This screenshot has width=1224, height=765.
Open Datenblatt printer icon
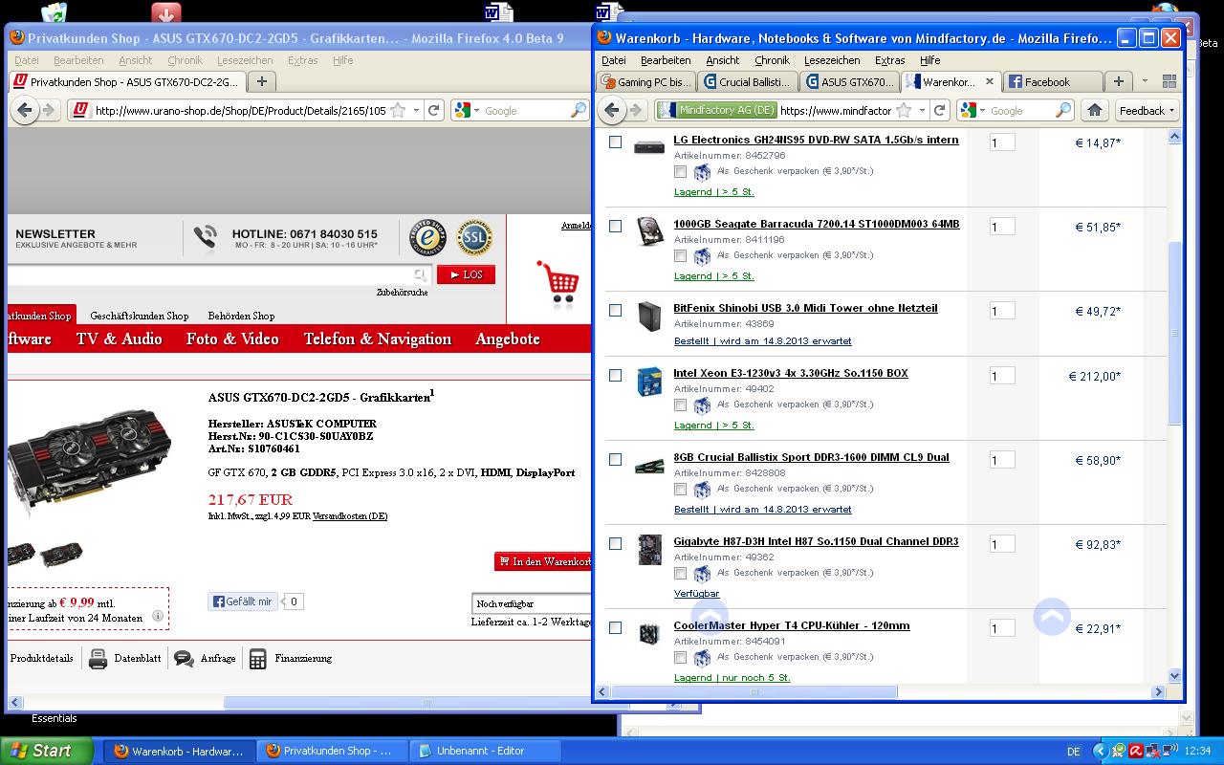[x=98, y=659]
